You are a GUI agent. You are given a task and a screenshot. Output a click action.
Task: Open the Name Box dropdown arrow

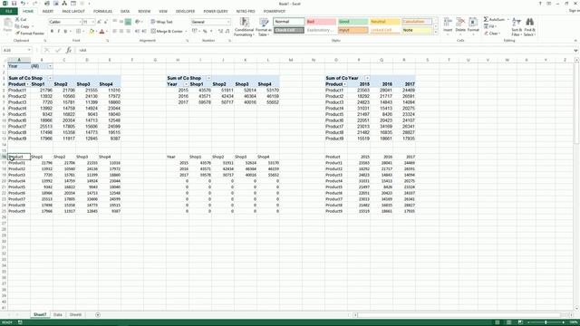[x=29, y=50]
